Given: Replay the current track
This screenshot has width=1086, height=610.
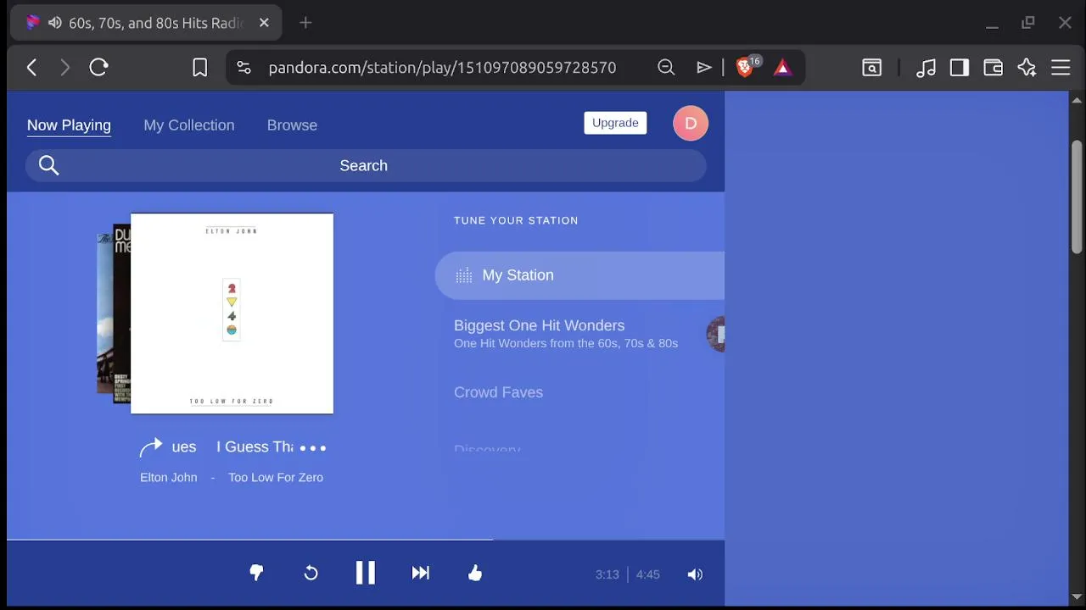Looking at the screenshot, I should click(x=311, y=574).
